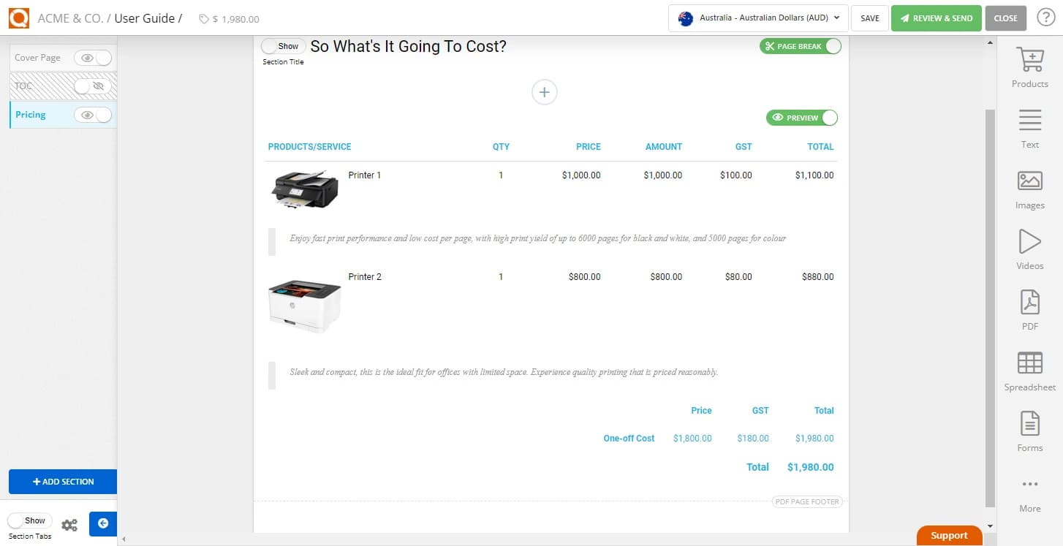
Task: Click the ADD SECTION button
Action: [62, 481]
